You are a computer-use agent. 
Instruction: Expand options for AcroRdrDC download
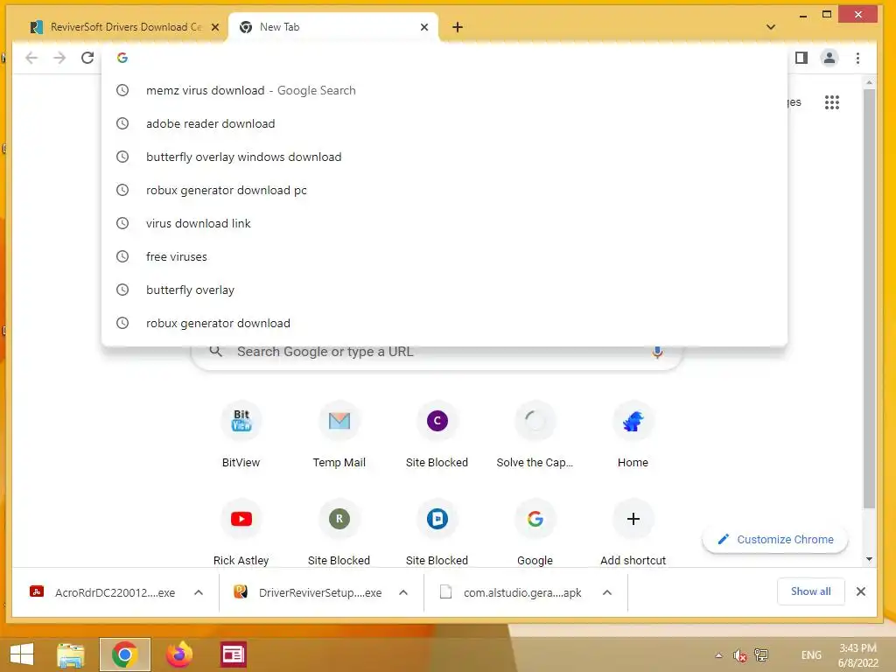[x=199, y=592]
